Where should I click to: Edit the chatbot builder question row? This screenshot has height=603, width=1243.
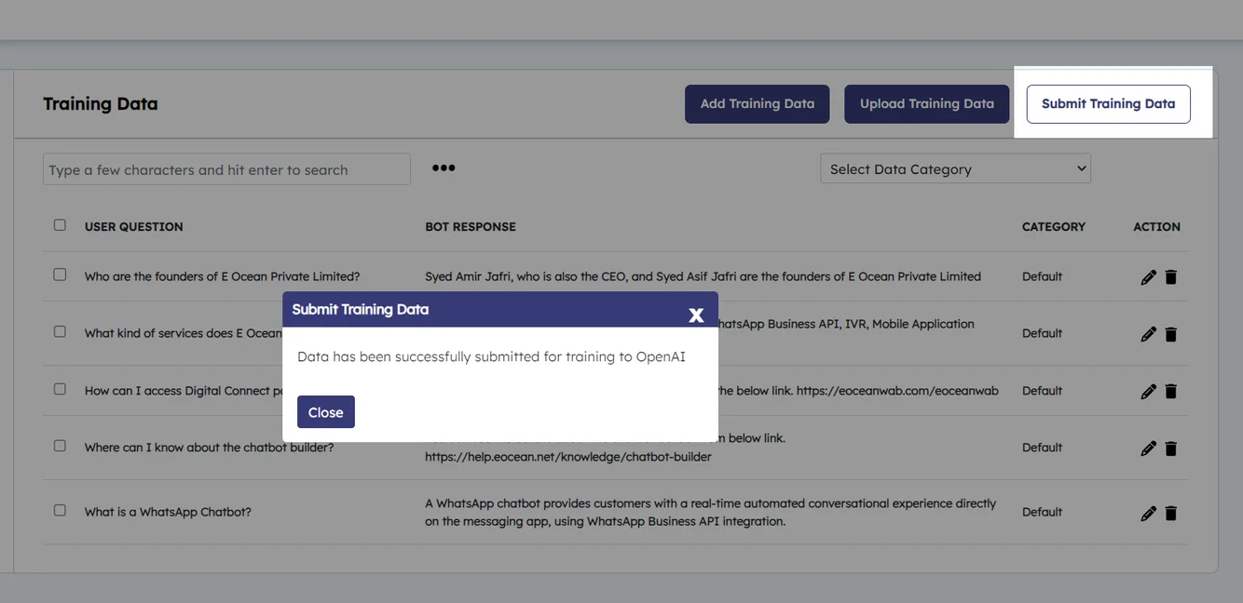[x=1148, y=449]
